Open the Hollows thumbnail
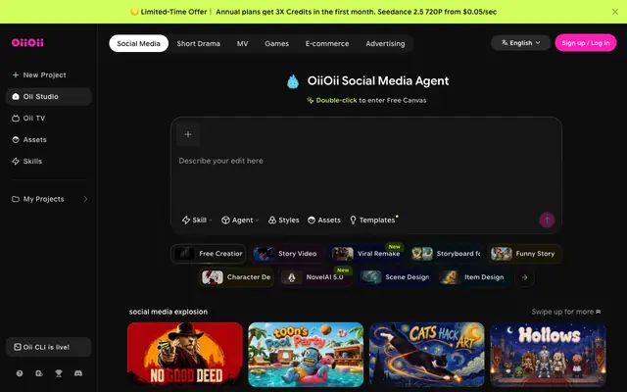This screenshot has width=627, height=392. [549, 355]
